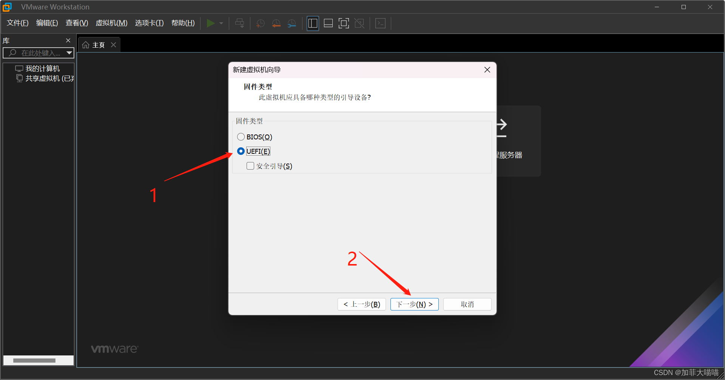Click the VMware Workstation app logo icon

(7, 7)
